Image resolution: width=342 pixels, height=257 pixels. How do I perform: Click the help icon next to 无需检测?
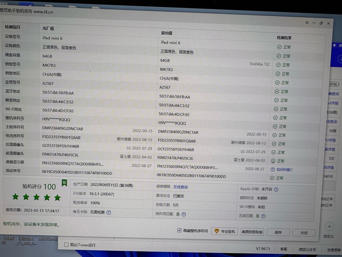point(108,212)
